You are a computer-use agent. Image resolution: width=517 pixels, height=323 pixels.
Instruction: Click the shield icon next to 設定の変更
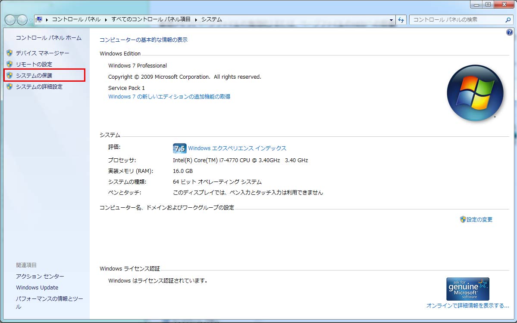[x=463, y=219]
